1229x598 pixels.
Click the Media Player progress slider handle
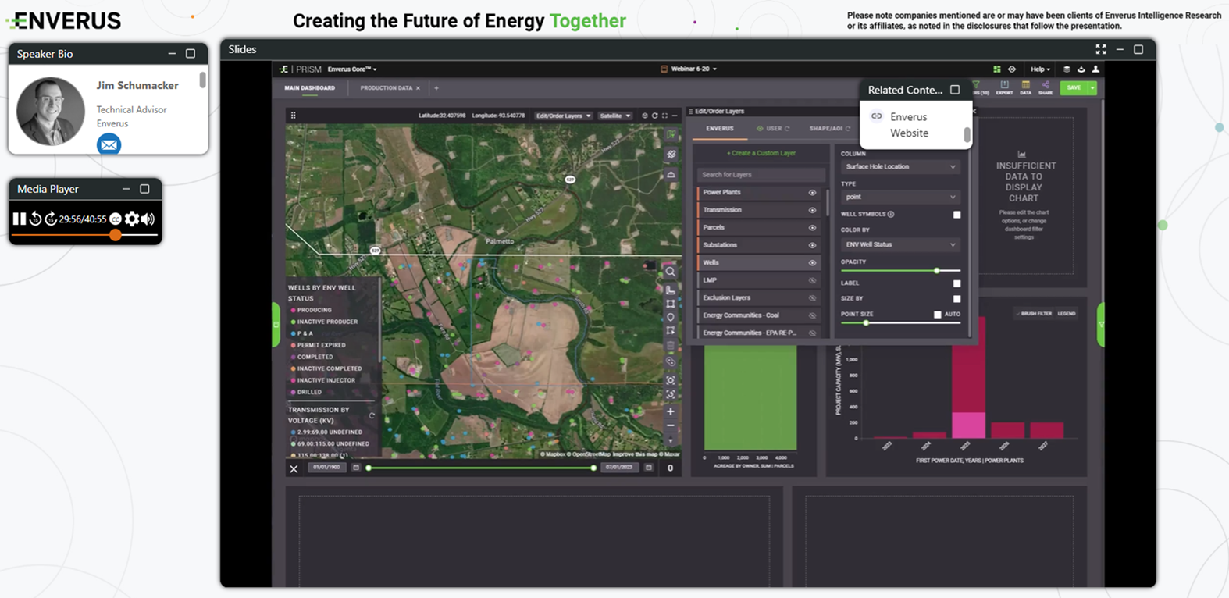116,234
